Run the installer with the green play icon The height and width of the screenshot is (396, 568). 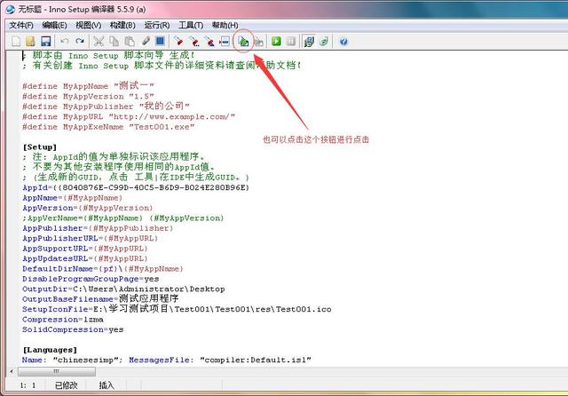point(276,42)
